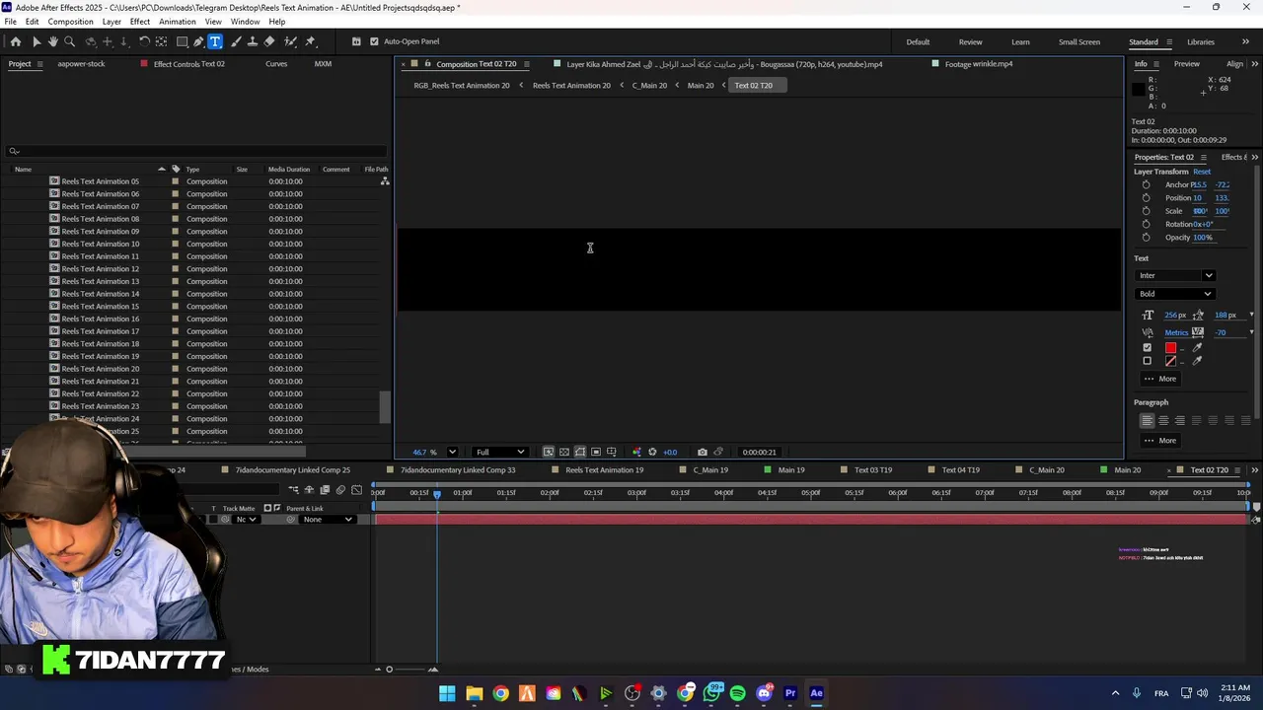This screenshot has height=710, width=1263.
Task: Open Spotify from the taskbar
Action: (x=737, y=693)
